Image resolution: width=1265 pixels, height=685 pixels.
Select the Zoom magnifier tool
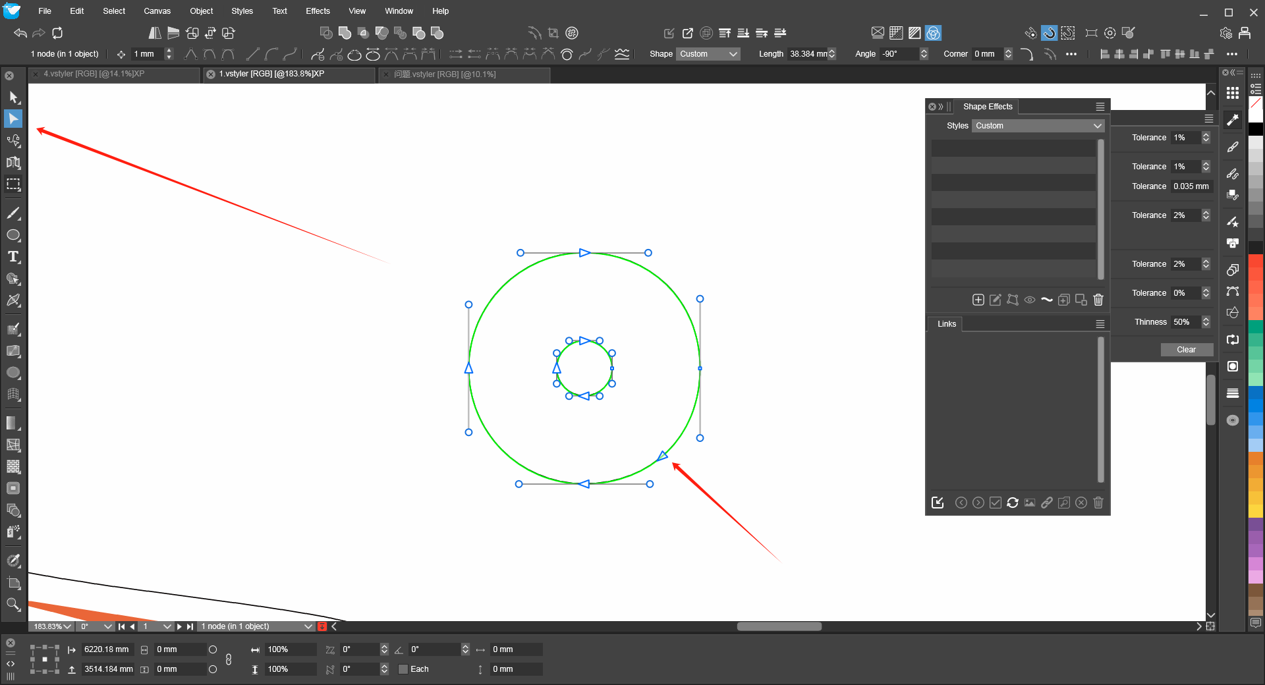tap(13, 604)
